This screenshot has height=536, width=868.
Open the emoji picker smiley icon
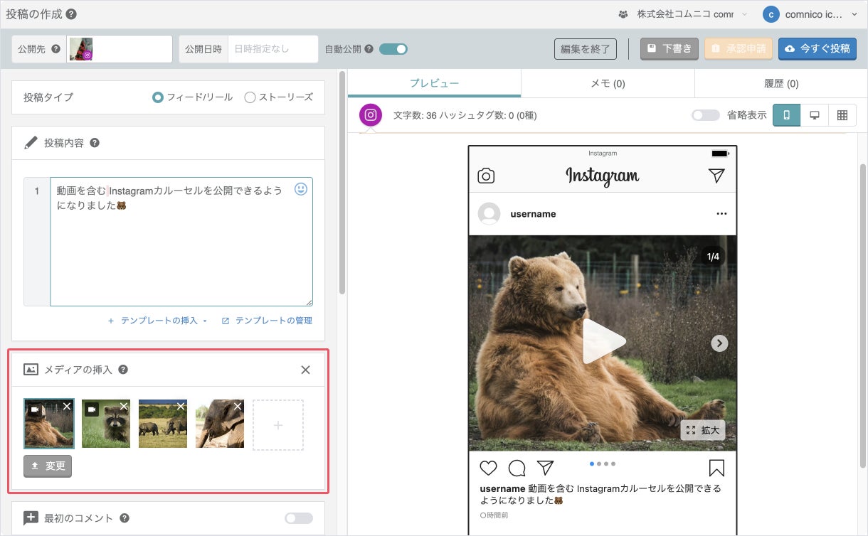click(301, 190)
